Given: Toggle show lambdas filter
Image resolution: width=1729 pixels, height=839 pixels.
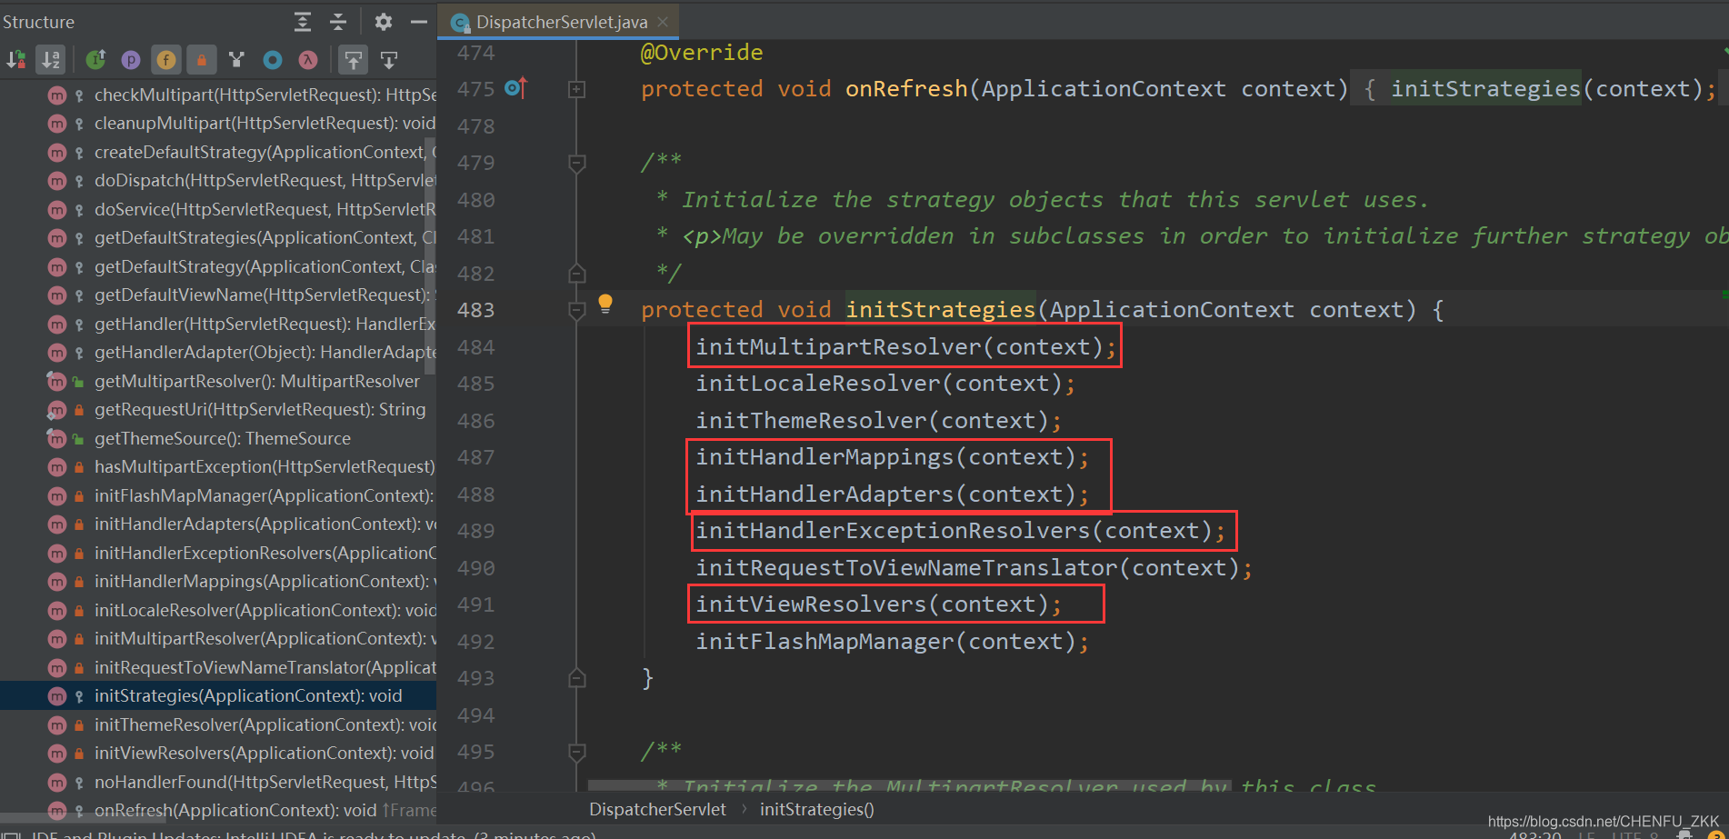Looking at the screenshot, I should [308, 60].
